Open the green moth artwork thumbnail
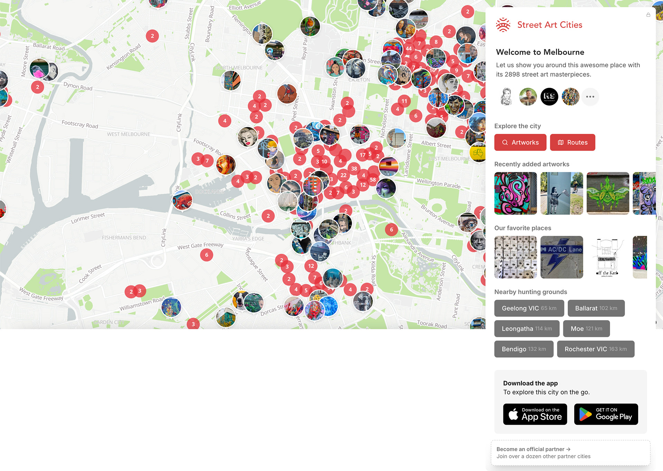This screenshot has width=663, height=471. [608, 193]
